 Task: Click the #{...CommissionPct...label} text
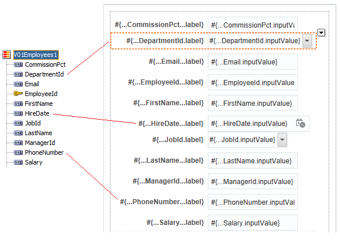[x=159, y=25]
